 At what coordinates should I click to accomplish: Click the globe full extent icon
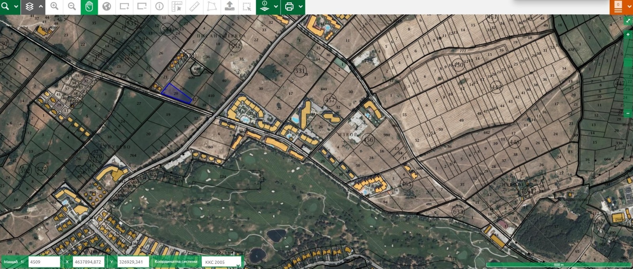106,7
